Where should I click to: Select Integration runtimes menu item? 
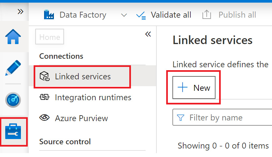pyautogui.click(x=93, y=97)
